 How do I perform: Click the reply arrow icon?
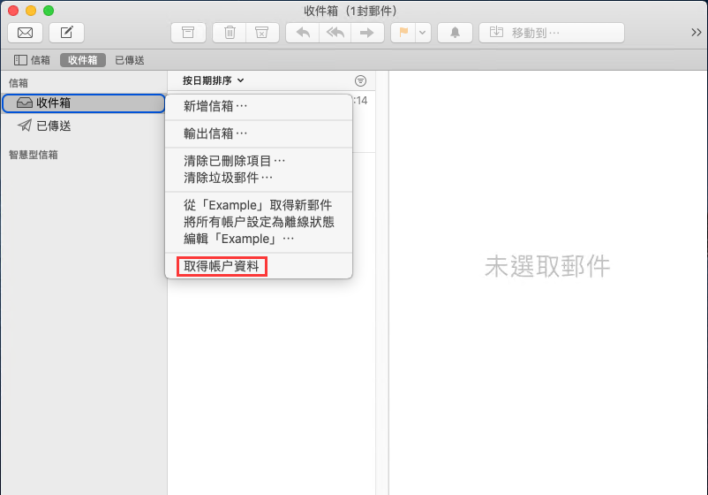303,33
